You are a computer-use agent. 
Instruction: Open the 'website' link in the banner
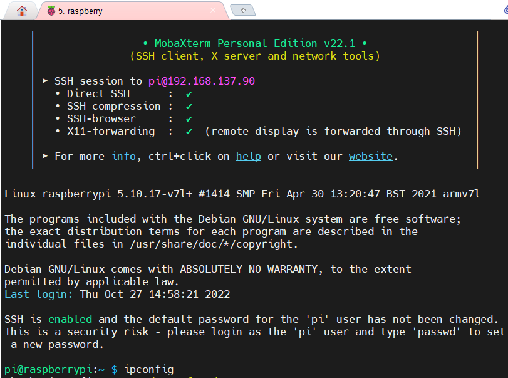370,156
